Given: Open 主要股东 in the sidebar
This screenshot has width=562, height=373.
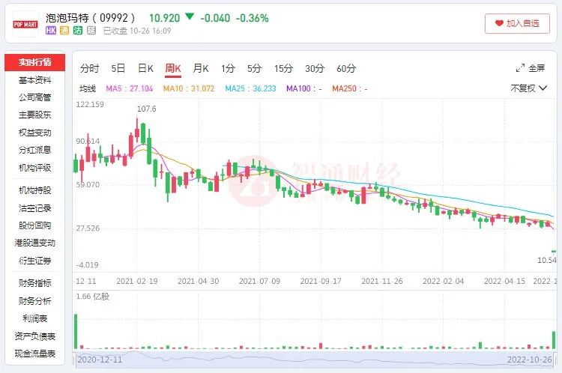Looking at the screenshot, I should 34,115.
